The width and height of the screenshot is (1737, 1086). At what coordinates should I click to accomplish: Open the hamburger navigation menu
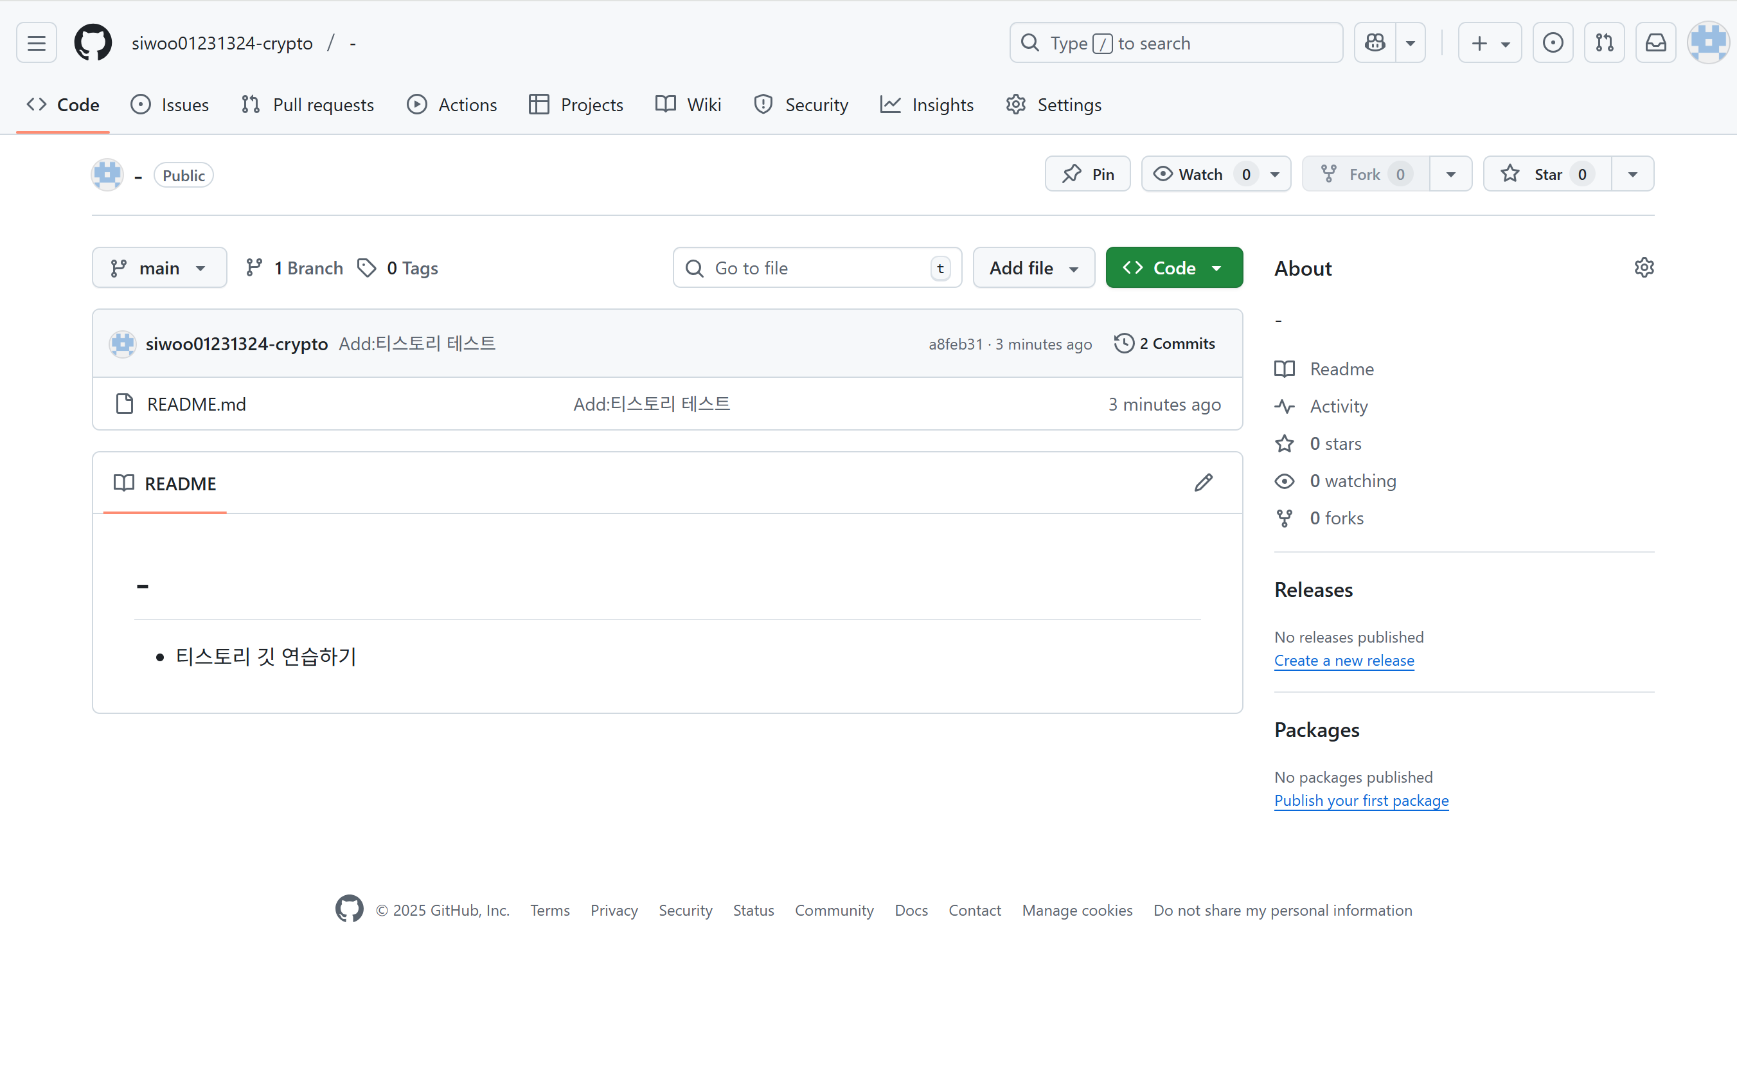37,43
